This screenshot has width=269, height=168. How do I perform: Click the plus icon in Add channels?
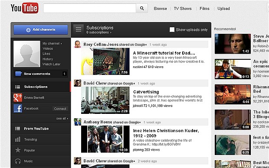[28, 30]
